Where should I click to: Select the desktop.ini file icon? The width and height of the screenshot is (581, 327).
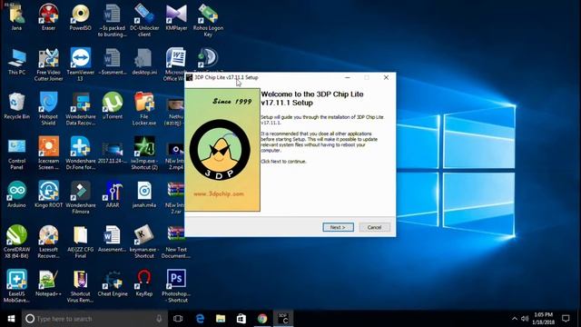(144, 62)
